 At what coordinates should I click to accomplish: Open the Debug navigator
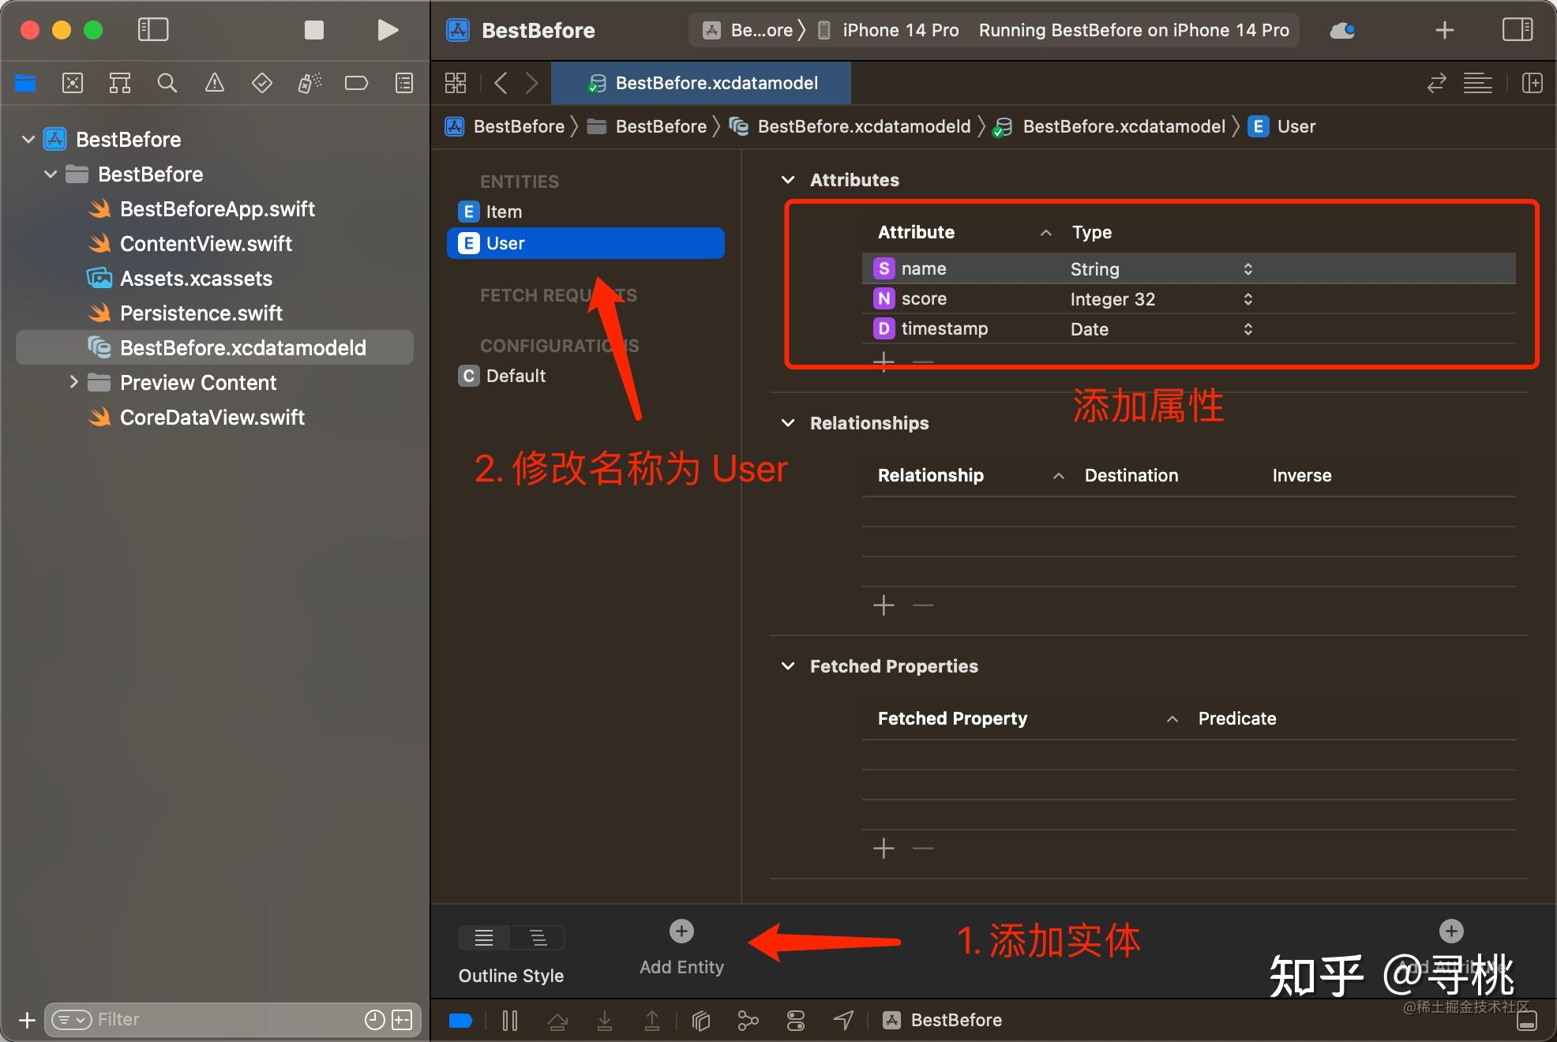pyautogui.click(x=309, y=83)
